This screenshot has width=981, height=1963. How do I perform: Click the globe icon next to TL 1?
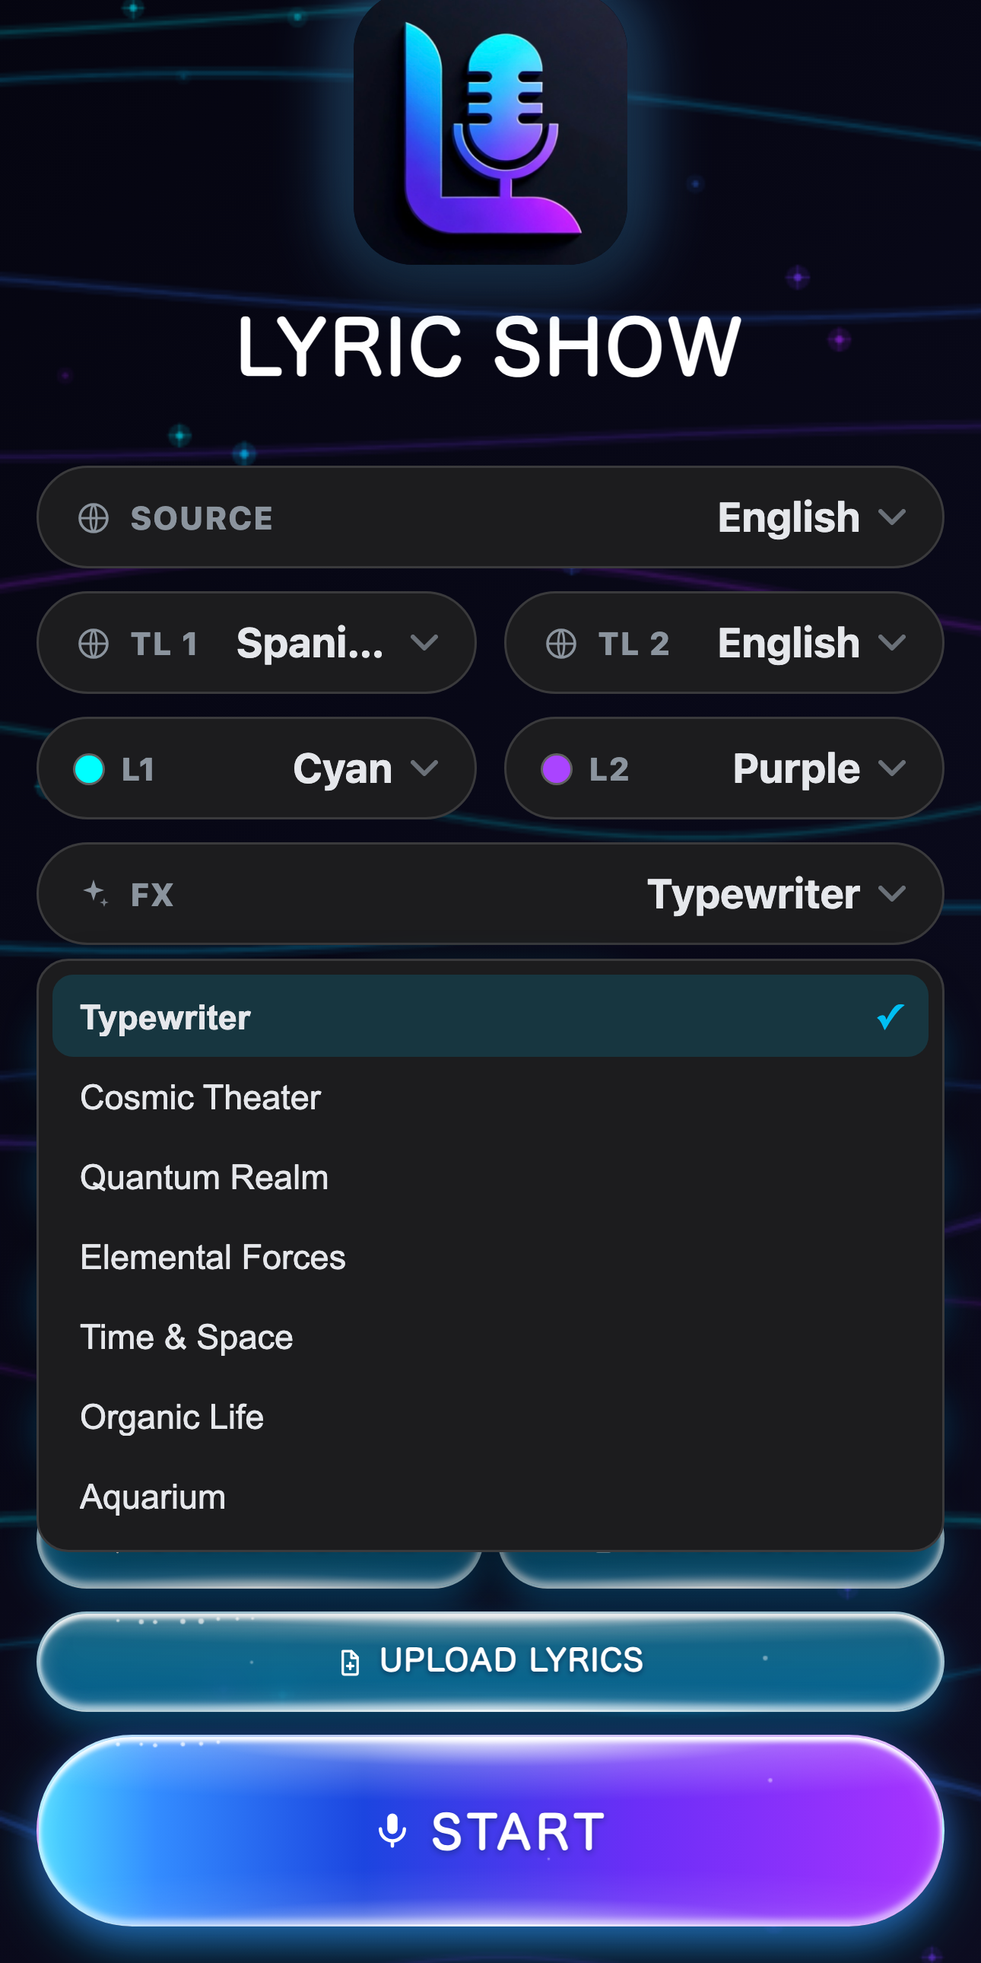point(94,643)
